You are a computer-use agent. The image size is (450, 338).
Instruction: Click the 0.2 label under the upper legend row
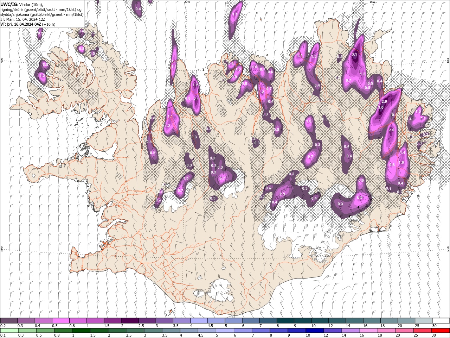tap(3, 326)
